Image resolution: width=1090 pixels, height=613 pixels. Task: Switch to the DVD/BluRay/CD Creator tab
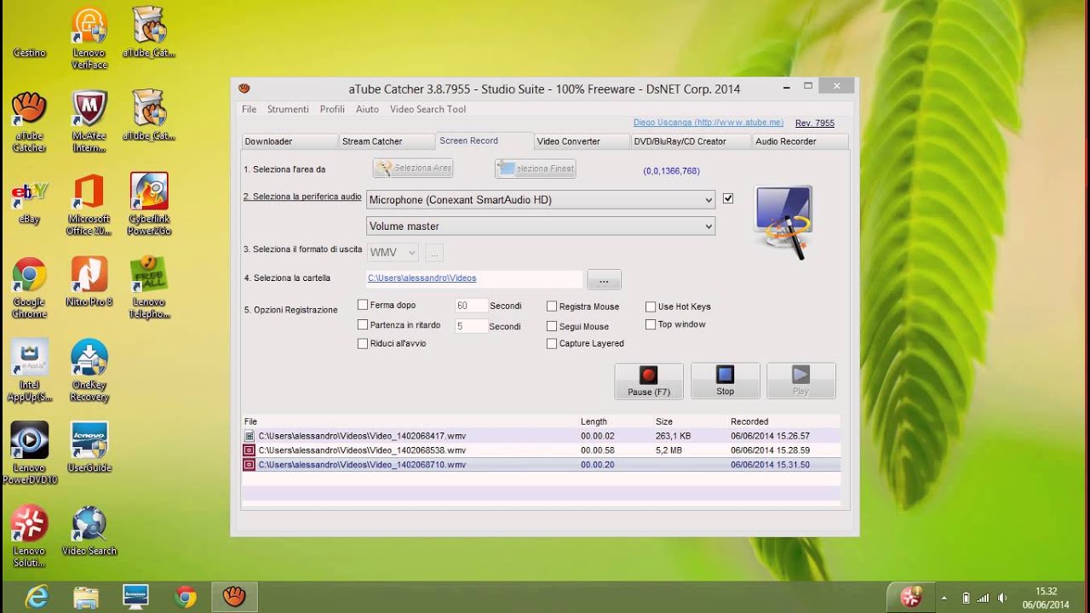[x=691, y=141]
